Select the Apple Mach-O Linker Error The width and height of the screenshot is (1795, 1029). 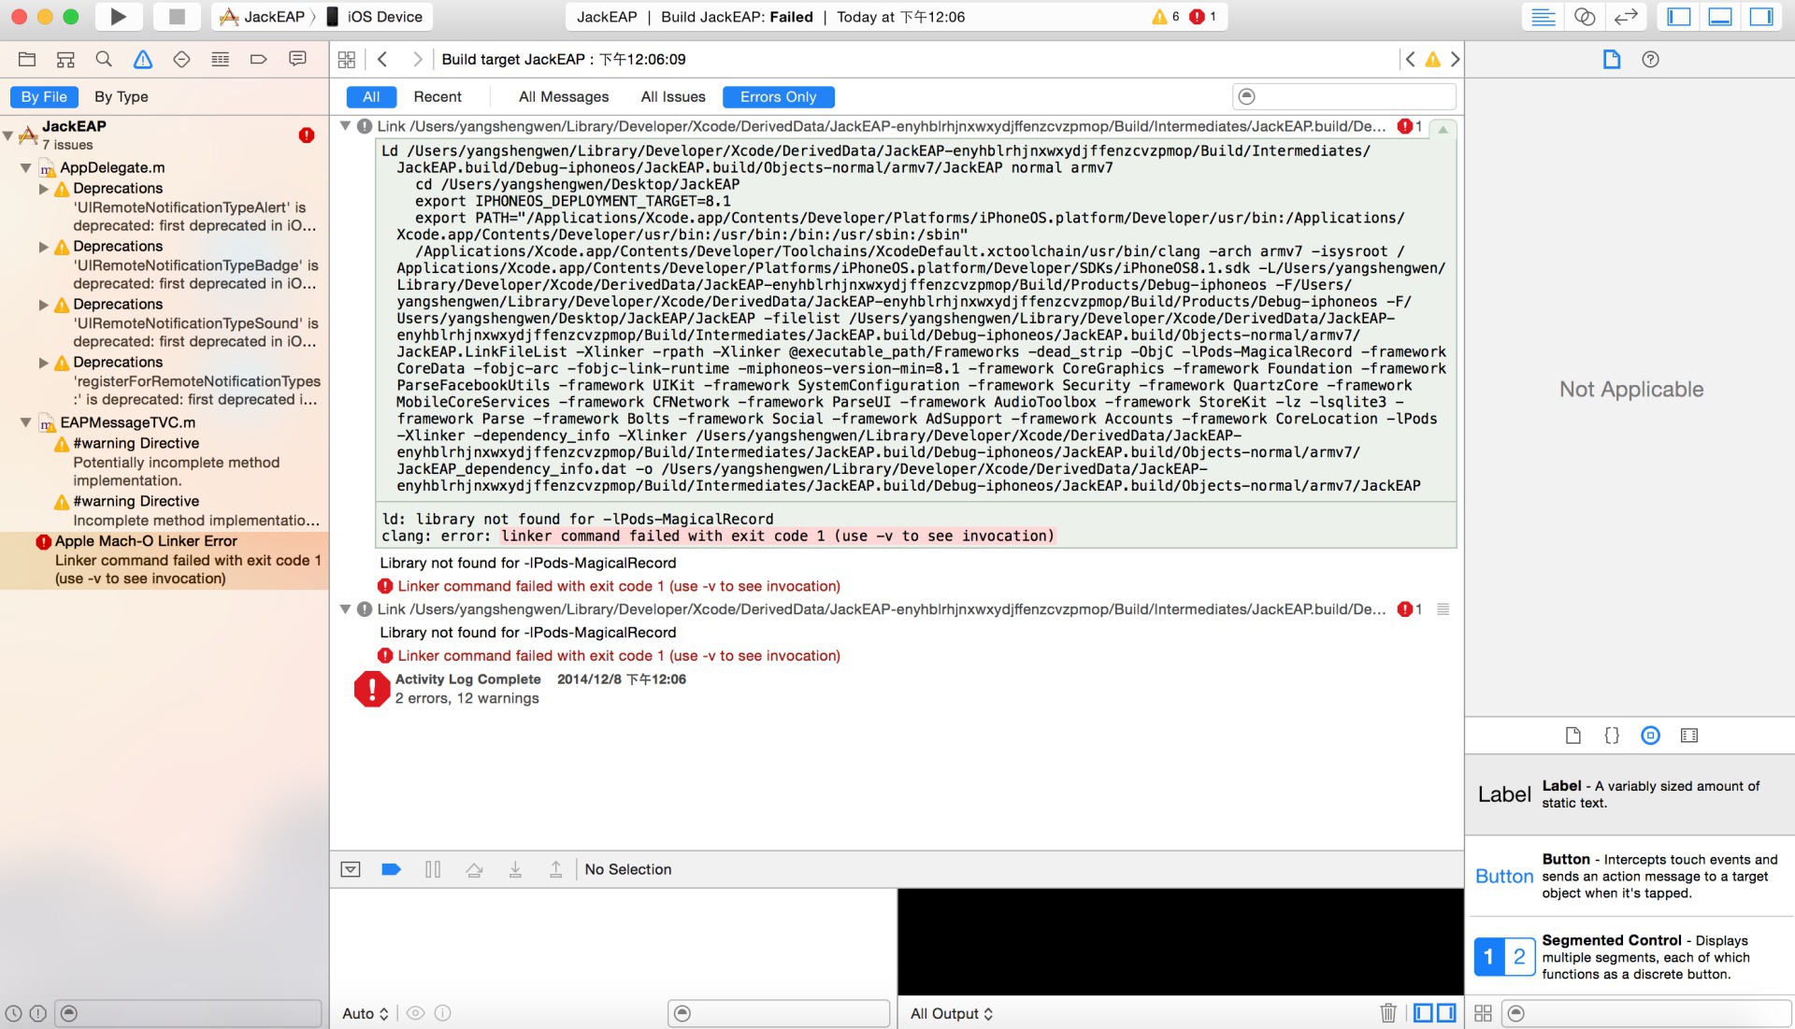(x=165, y=559)
